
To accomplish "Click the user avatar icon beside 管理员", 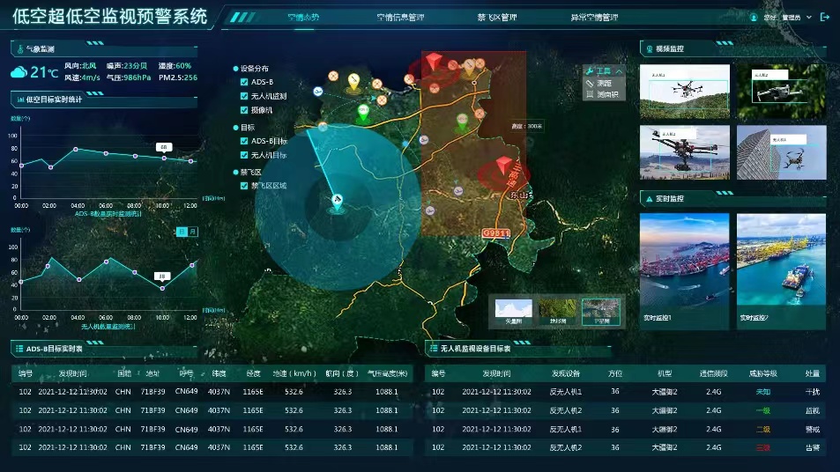I will pos(755,17).
